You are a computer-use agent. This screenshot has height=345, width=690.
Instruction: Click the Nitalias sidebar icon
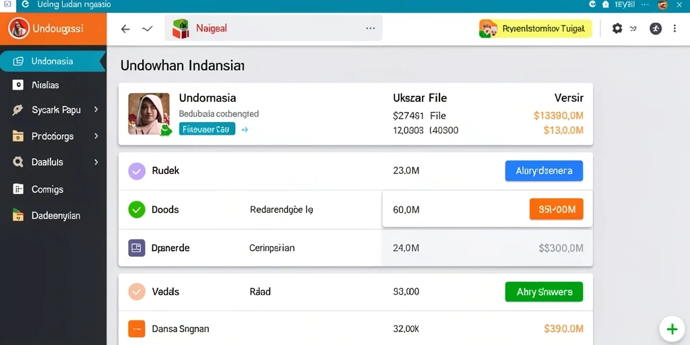(18, 85)
